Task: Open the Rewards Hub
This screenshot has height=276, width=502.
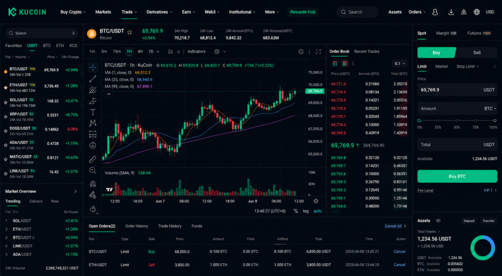Action: (303, 12)
